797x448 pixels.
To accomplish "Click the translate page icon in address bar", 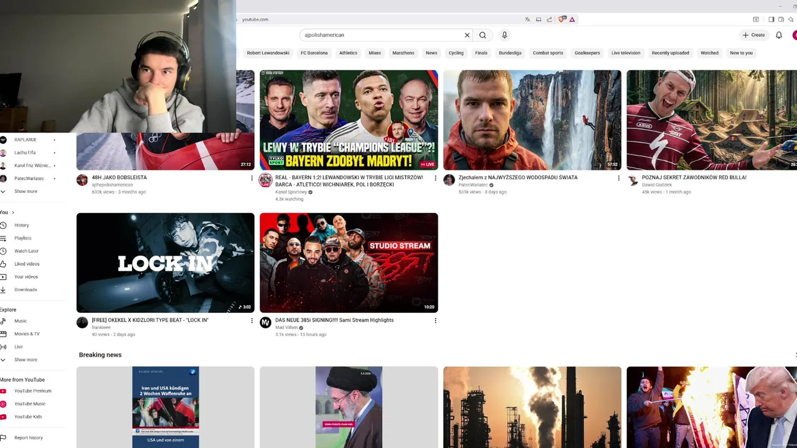I will [527, 19].
